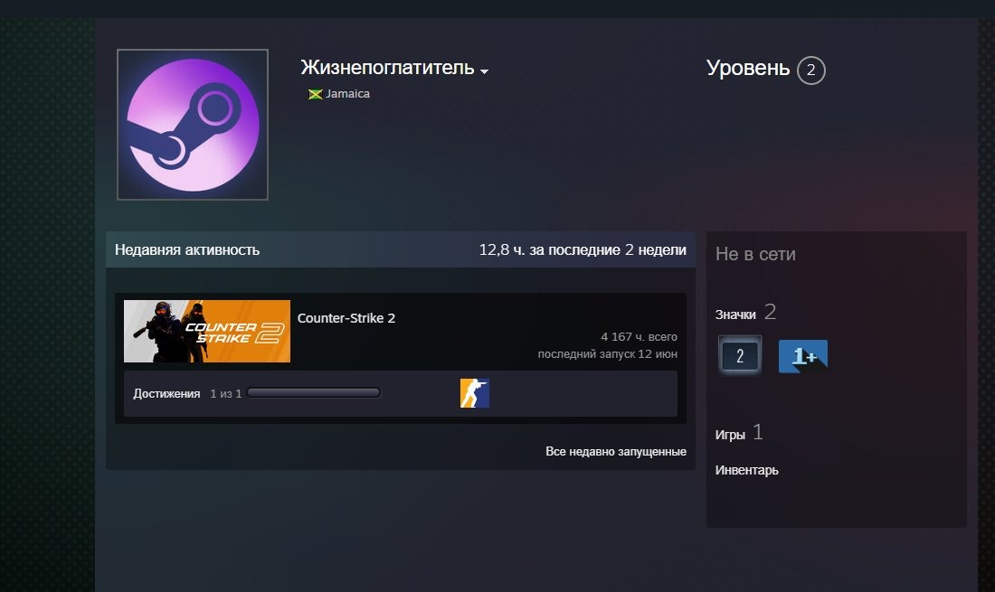Open the dropdown arrow next to Жизнепоглатитель
The image size is (995, 592).
click(x=484, y=71)
